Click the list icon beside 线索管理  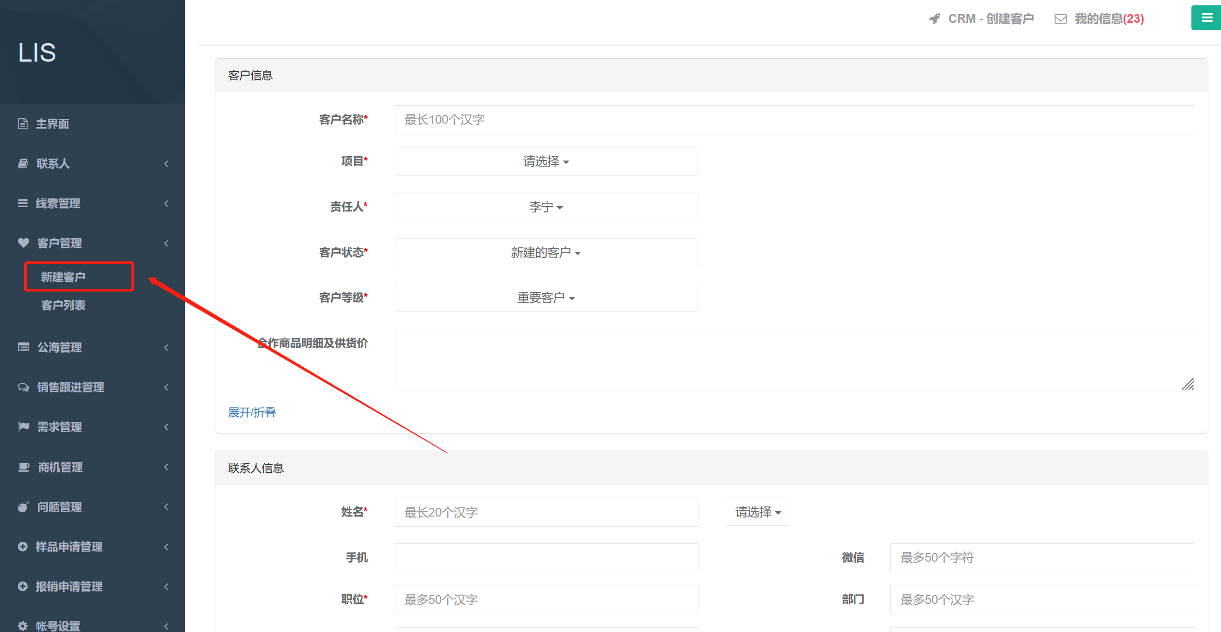tap(23, 203)
